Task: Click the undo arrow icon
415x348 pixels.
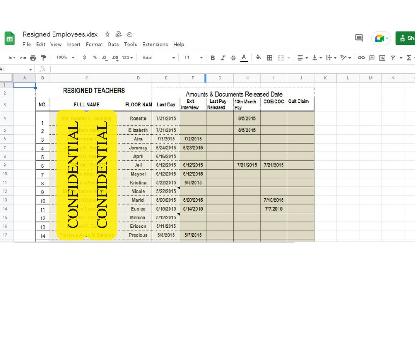Action: [12, 57]
